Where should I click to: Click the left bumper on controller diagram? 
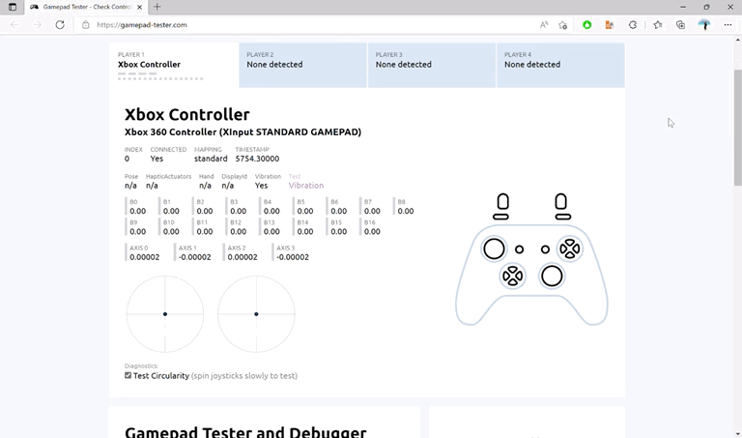(x=500, y=217)
